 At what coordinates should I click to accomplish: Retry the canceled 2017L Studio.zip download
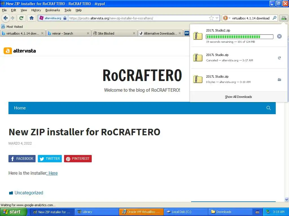[x=279, y=58]
